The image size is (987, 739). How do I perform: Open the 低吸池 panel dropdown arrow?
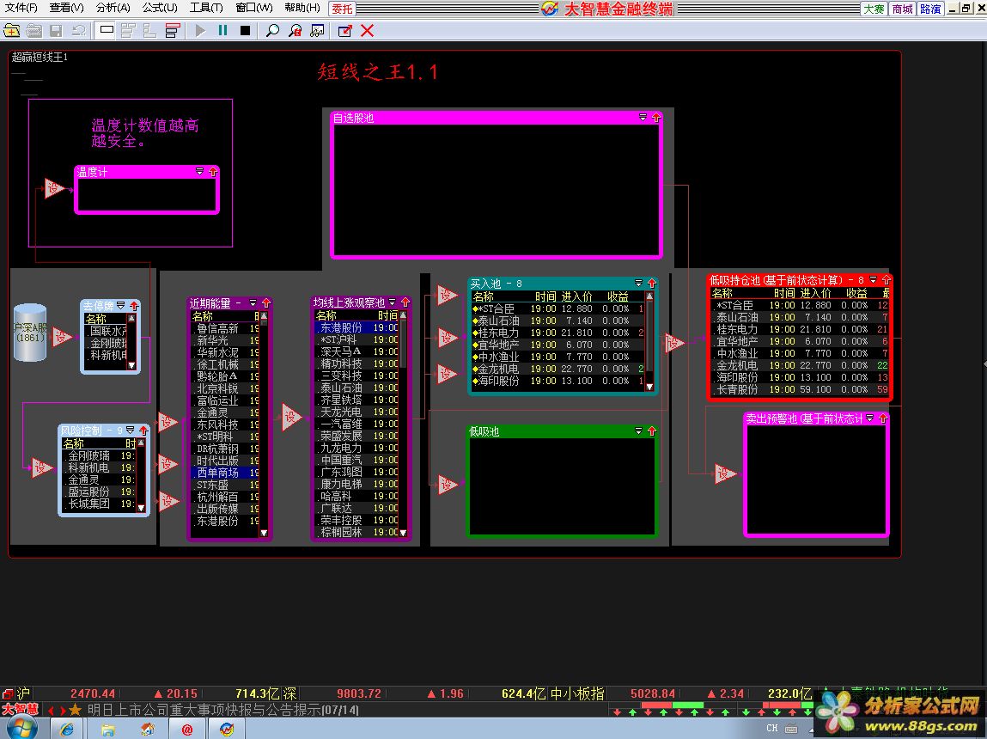pyautogui.click(x=638, y=431)
